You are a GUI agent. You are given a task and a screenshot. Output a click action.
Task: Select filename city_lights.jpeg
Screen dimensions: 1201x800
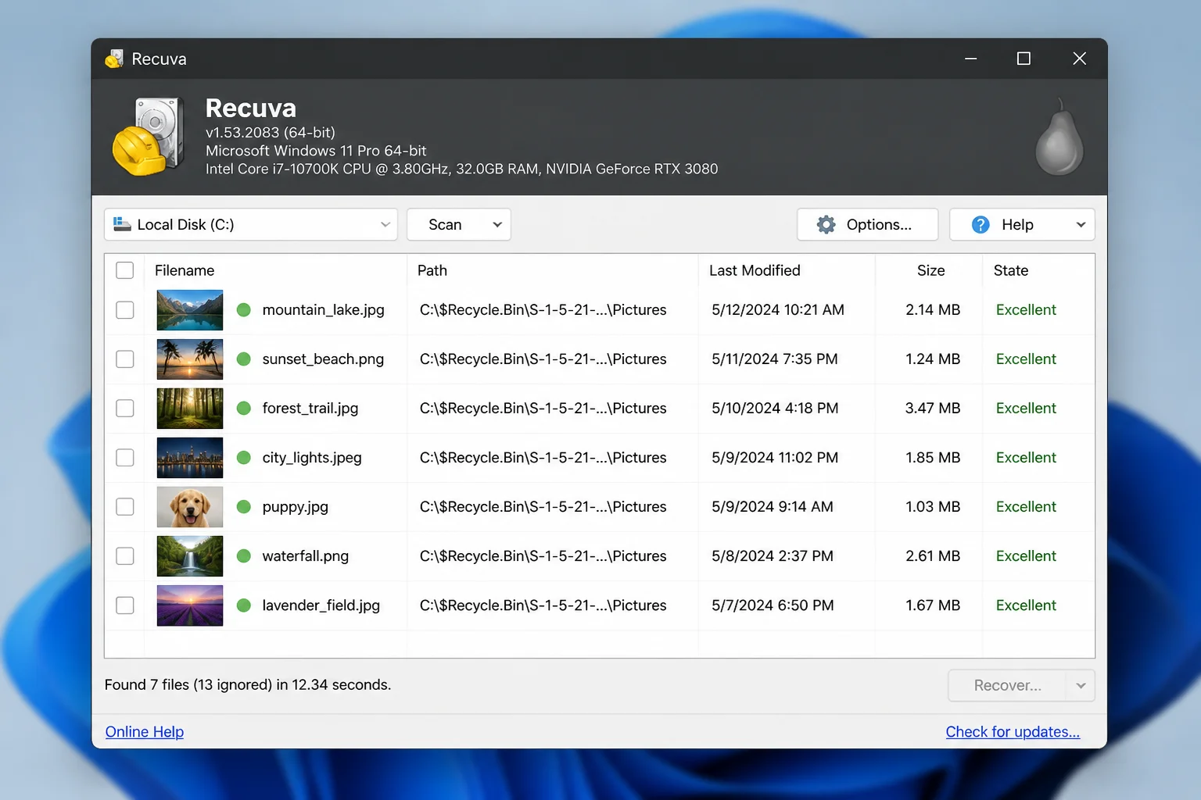coord(312,458)
